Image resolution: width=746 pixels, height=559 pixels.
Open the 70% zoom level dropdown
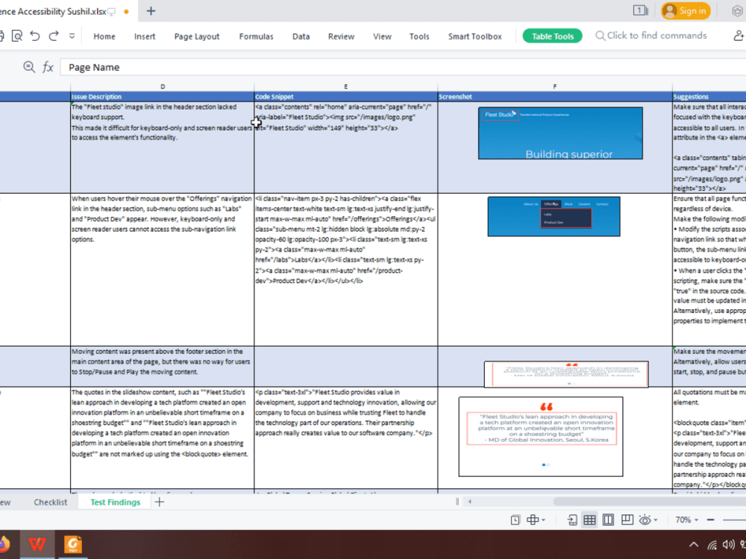click(686, 520)
